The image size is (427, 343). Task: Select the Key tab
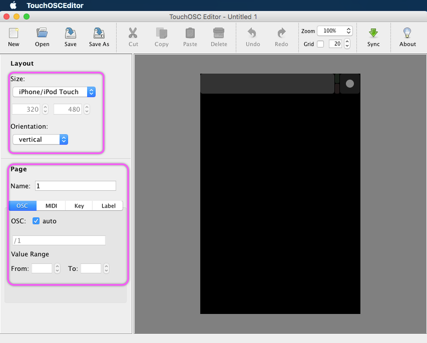79,206
